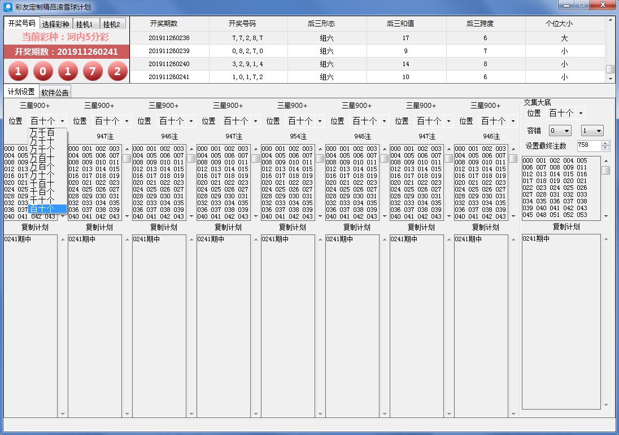The height and width of the screenshot is (435, 619).
Task: Switch to the 选择彩种 tab
Action: [55, 24]
